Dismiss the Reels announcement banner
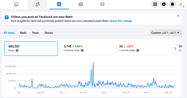The height and width of the screenshot is (98, 187). [178, 16]
